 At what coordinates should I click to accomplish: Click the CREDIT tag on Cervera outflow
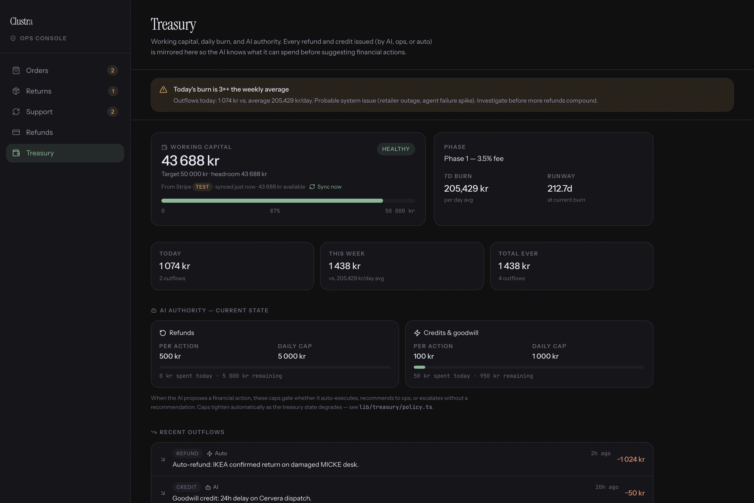[186, 487]
